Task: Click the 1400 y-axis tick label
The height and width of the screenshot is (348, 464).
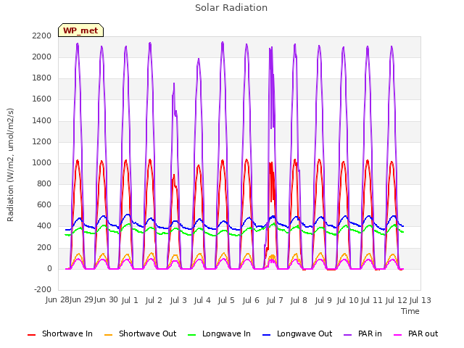Action: pos(42,120)
